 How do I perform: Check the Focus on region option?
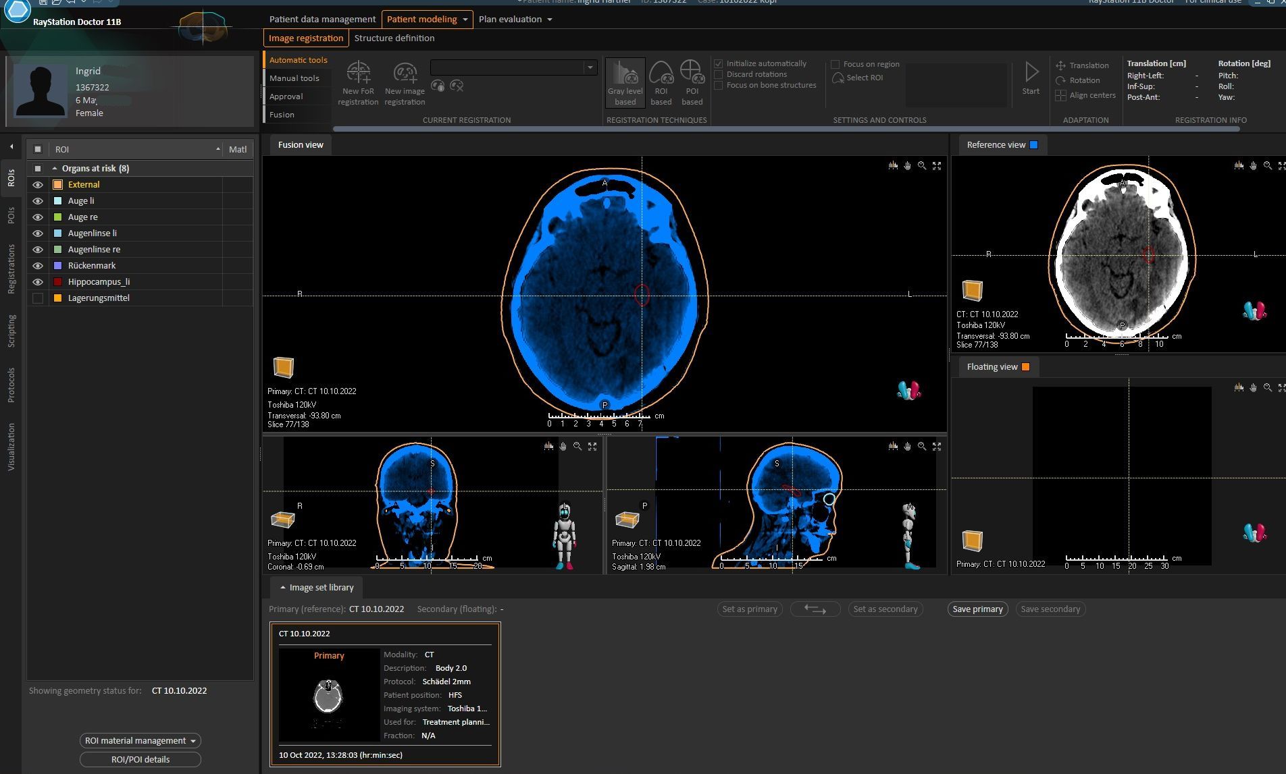(835, 64)
